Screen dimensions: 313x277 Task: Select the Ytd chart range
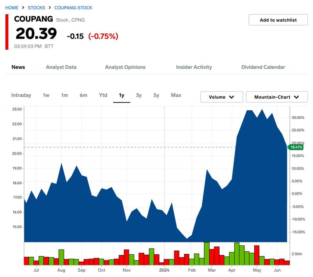point(103,95)
